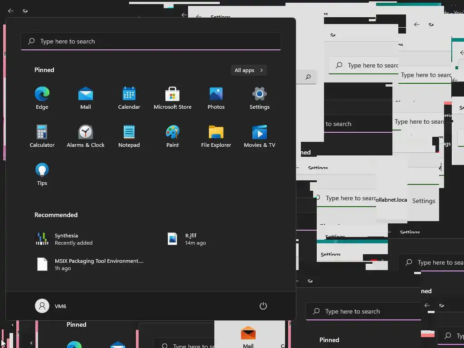Launch the Paint app
The width and height of the screenshot is (464, 348).
click(x=173, y=136)
